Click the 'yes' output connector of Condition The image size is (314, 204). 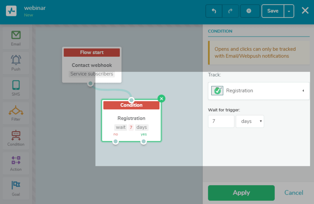[144, 142]
